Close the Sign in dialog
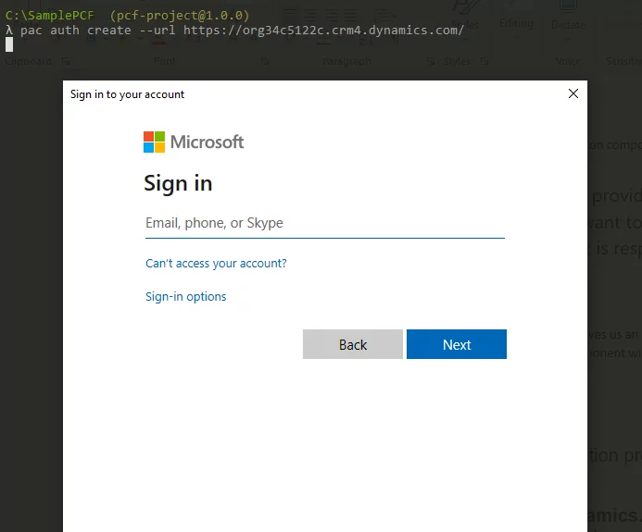The image size is (642, 532). pyautogui.click(x=573, y=93)
